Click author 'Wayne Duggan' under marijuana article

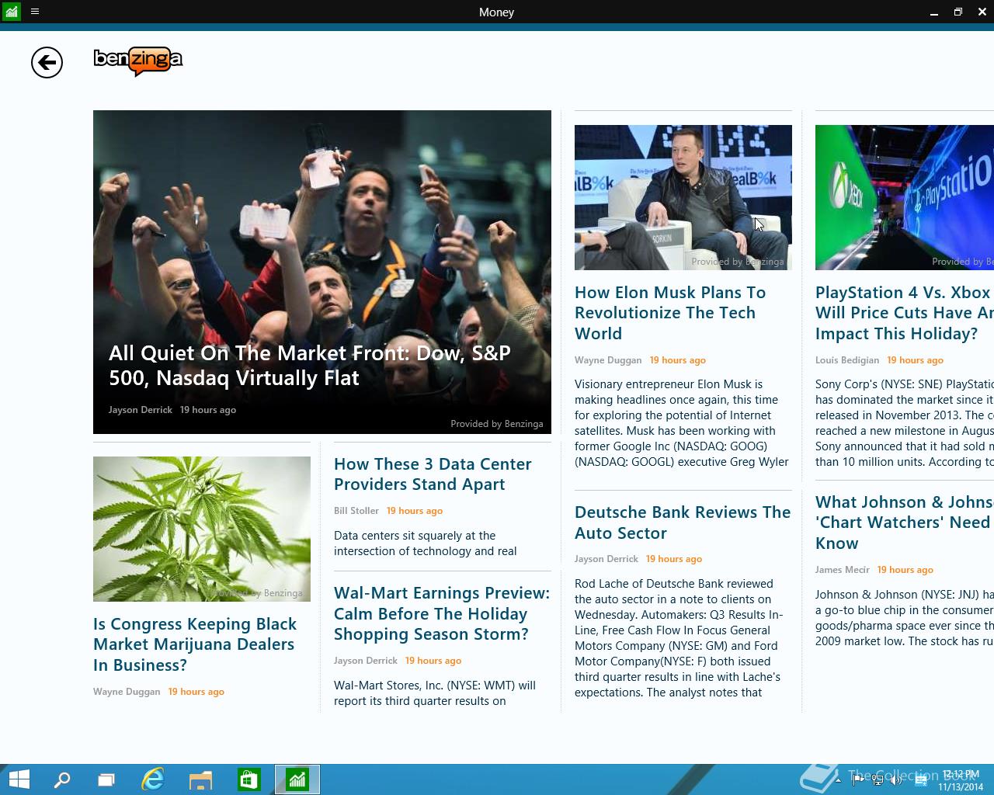coord(127,692)
